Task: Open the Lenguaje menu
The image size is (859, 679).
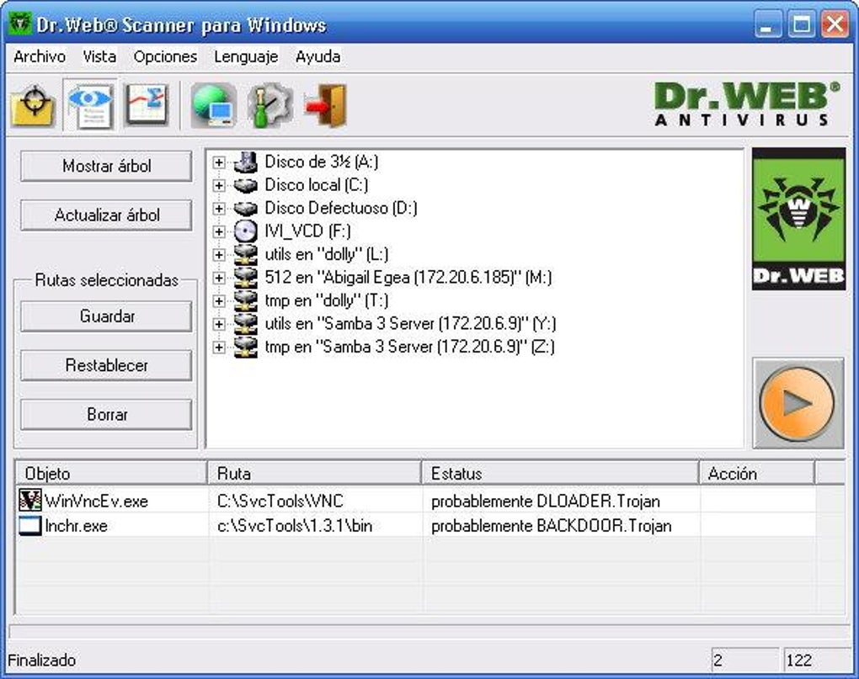Action: pyautogui.click(x=246, y=56)
